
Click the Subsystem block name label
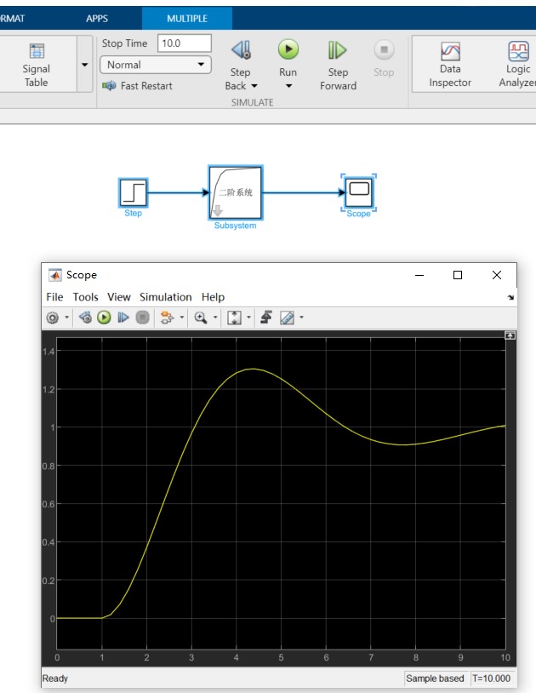pyautogui.click(x=235, y=226)
